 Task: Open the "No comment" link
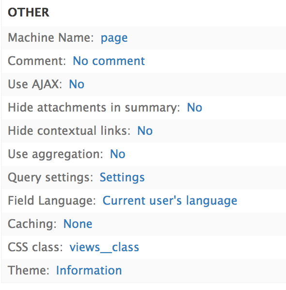(109, 61)
